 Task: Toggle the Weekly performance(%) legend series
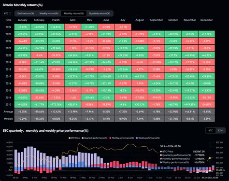point(148,138)
